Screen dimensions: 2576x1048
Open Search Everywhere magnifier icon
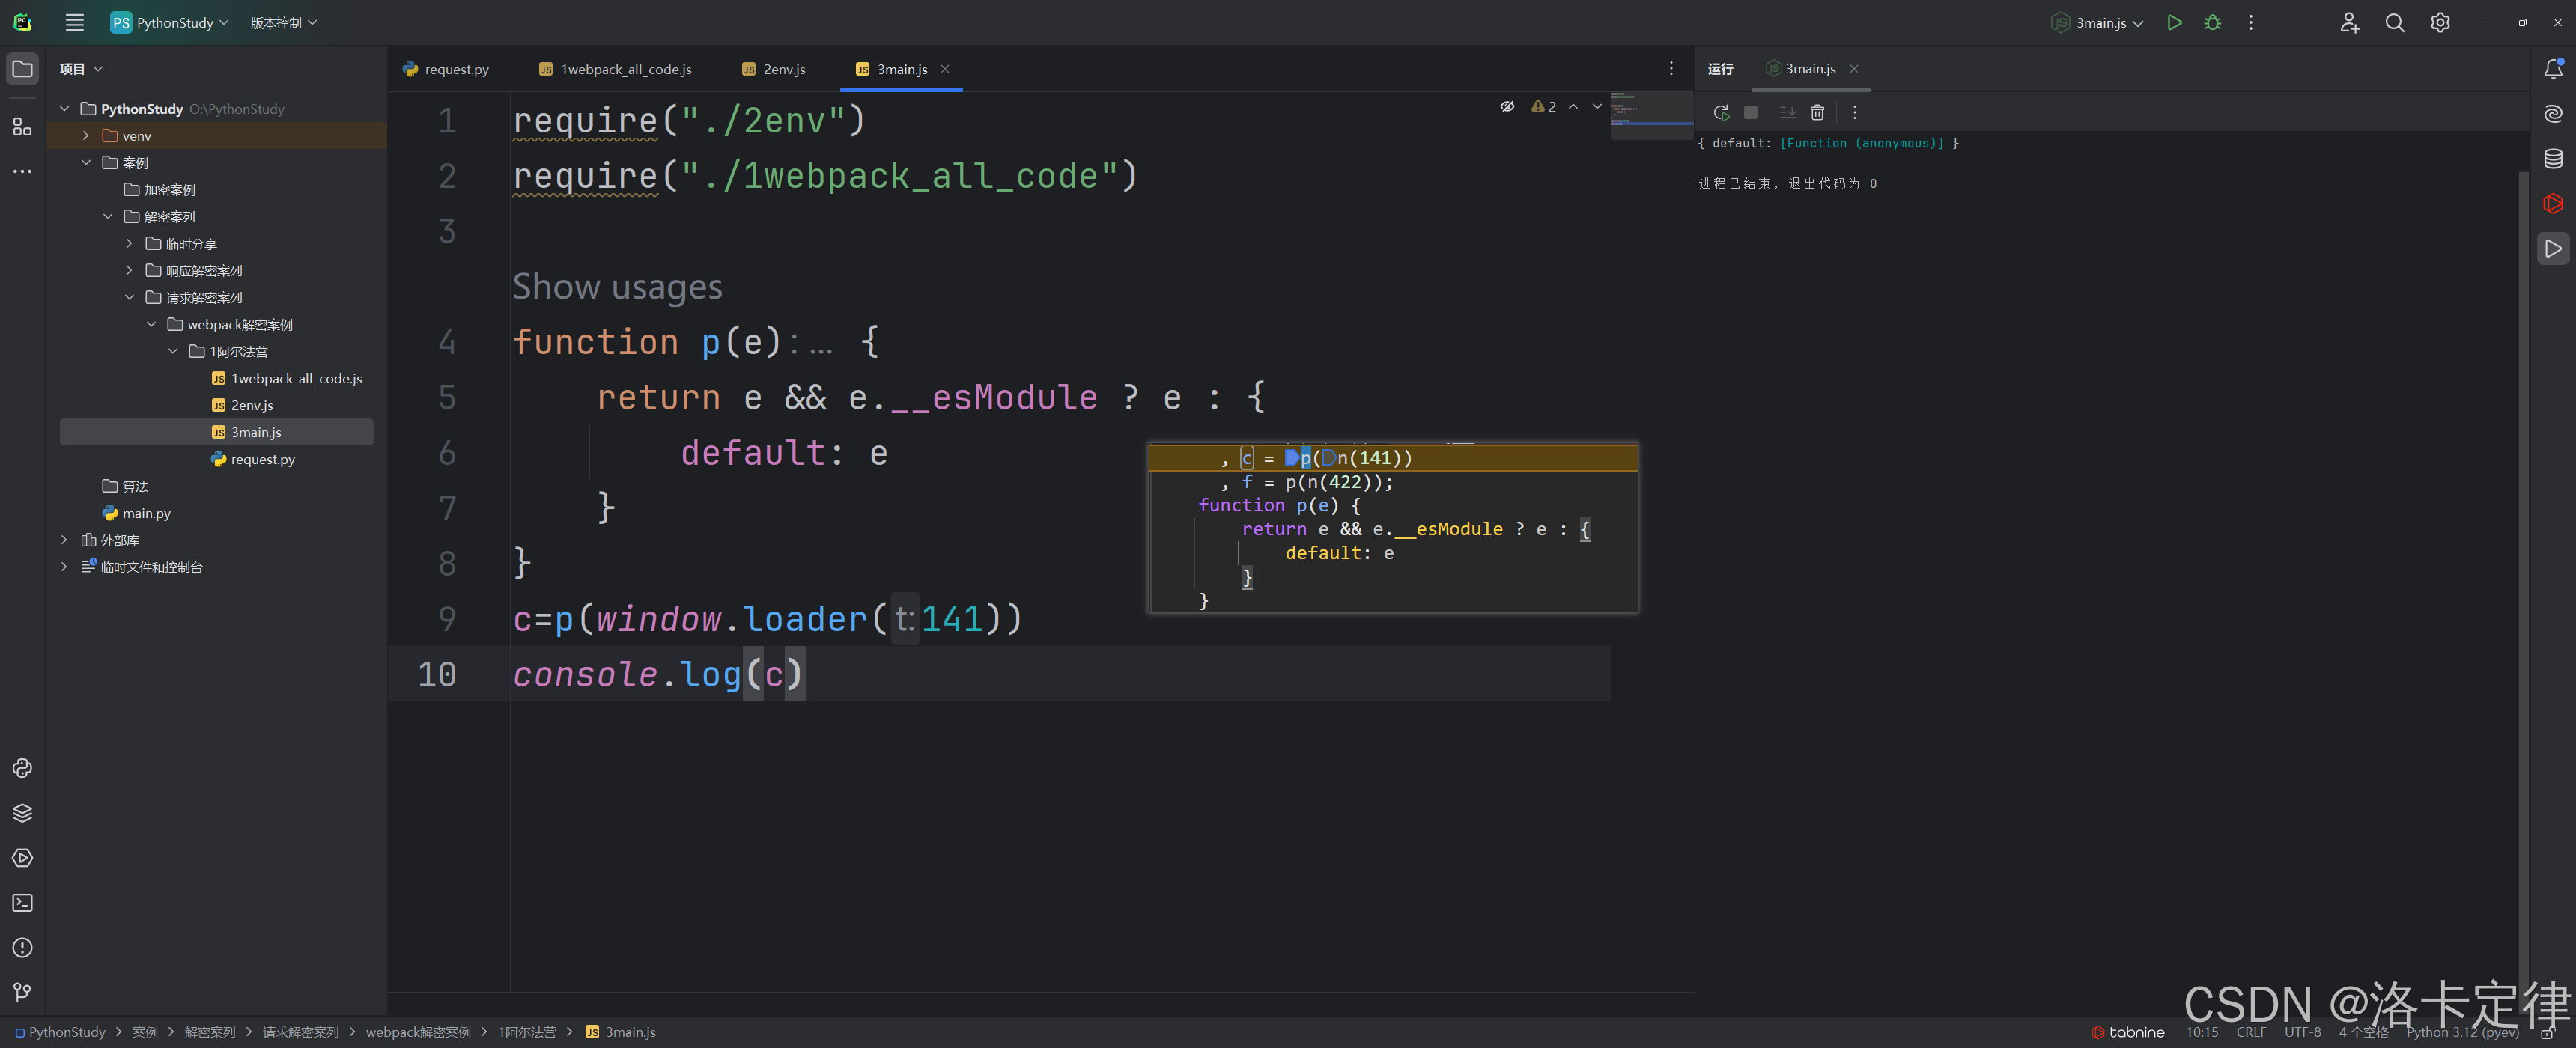(2394, 23)
